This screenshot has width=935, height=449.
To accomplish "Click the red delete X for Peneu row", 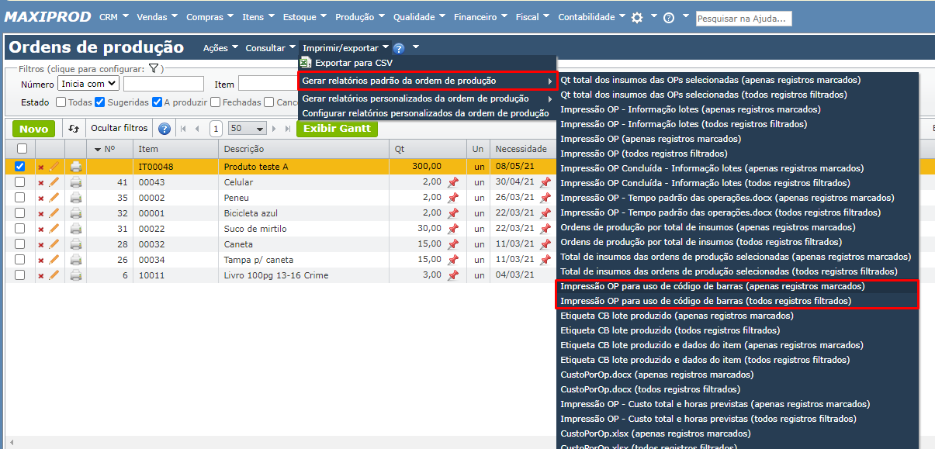I will point(41,198).
